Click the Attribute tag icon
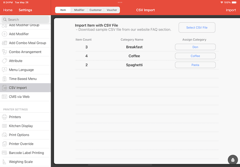This screenshot has height=167, width=240. coord(4,61)
